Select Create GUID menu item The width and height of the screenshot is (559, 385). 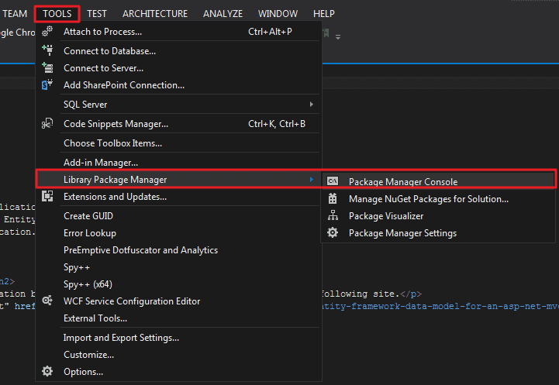tap(89, 216)
